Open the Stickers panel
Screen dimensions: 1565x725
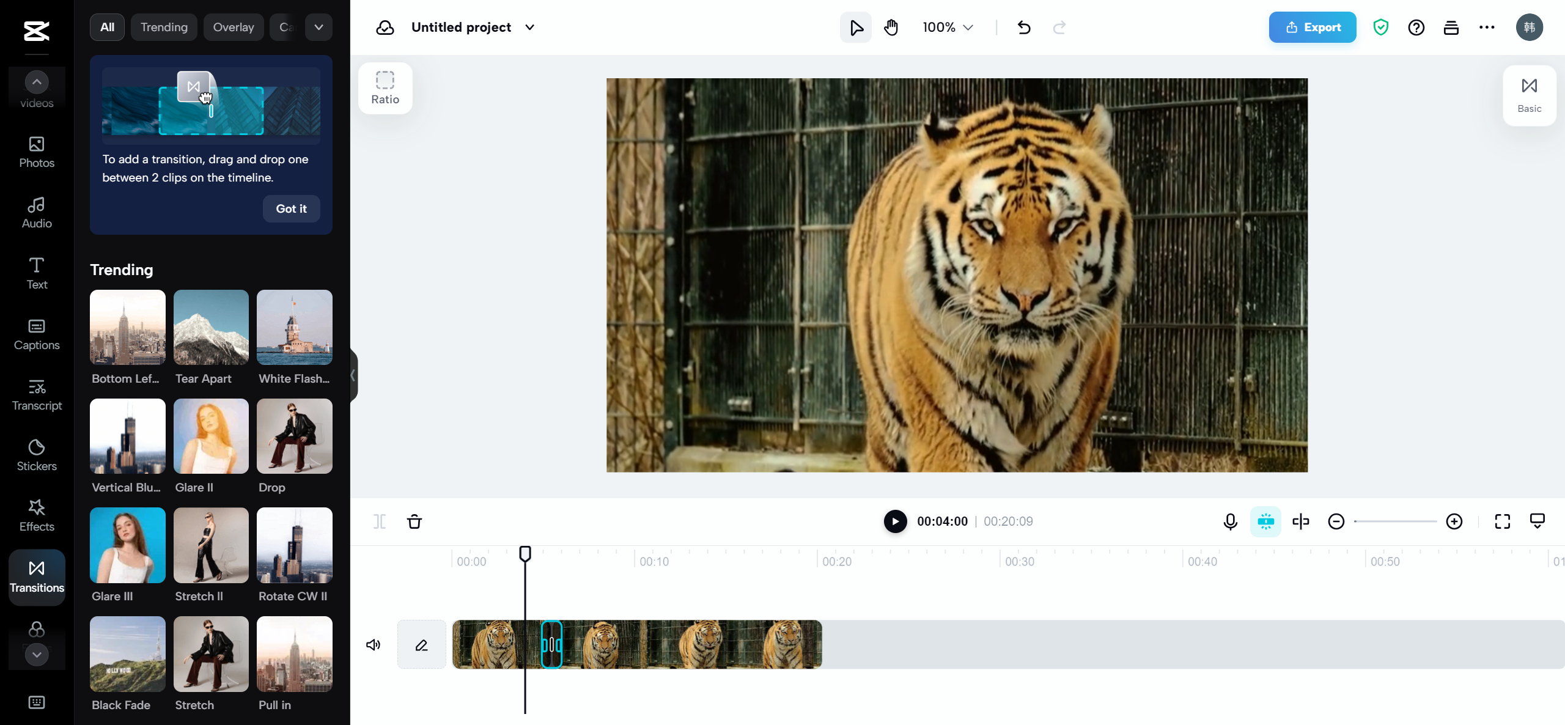(37, 455)
